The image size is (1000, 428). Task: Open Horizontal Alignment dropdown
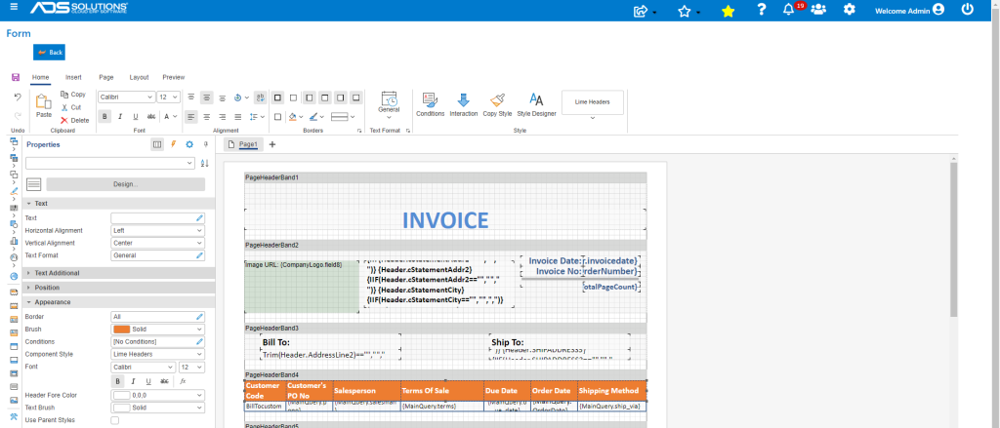pyautogui.click(x=157, y=230)
